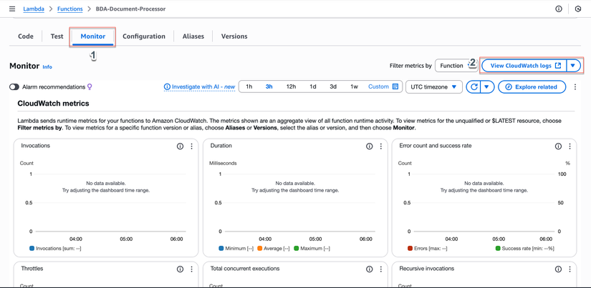Click Recursive invocations info icon

(x=558, y=269)
